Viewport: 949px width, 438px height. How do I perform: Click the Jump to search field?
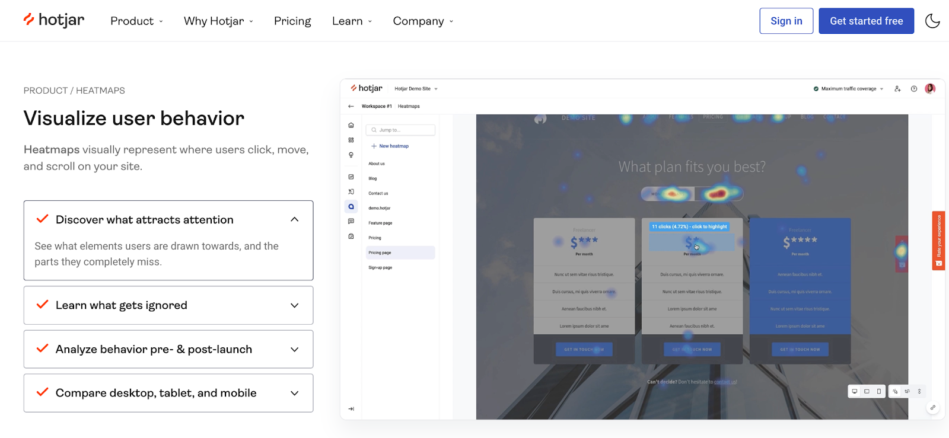(401, 130)
